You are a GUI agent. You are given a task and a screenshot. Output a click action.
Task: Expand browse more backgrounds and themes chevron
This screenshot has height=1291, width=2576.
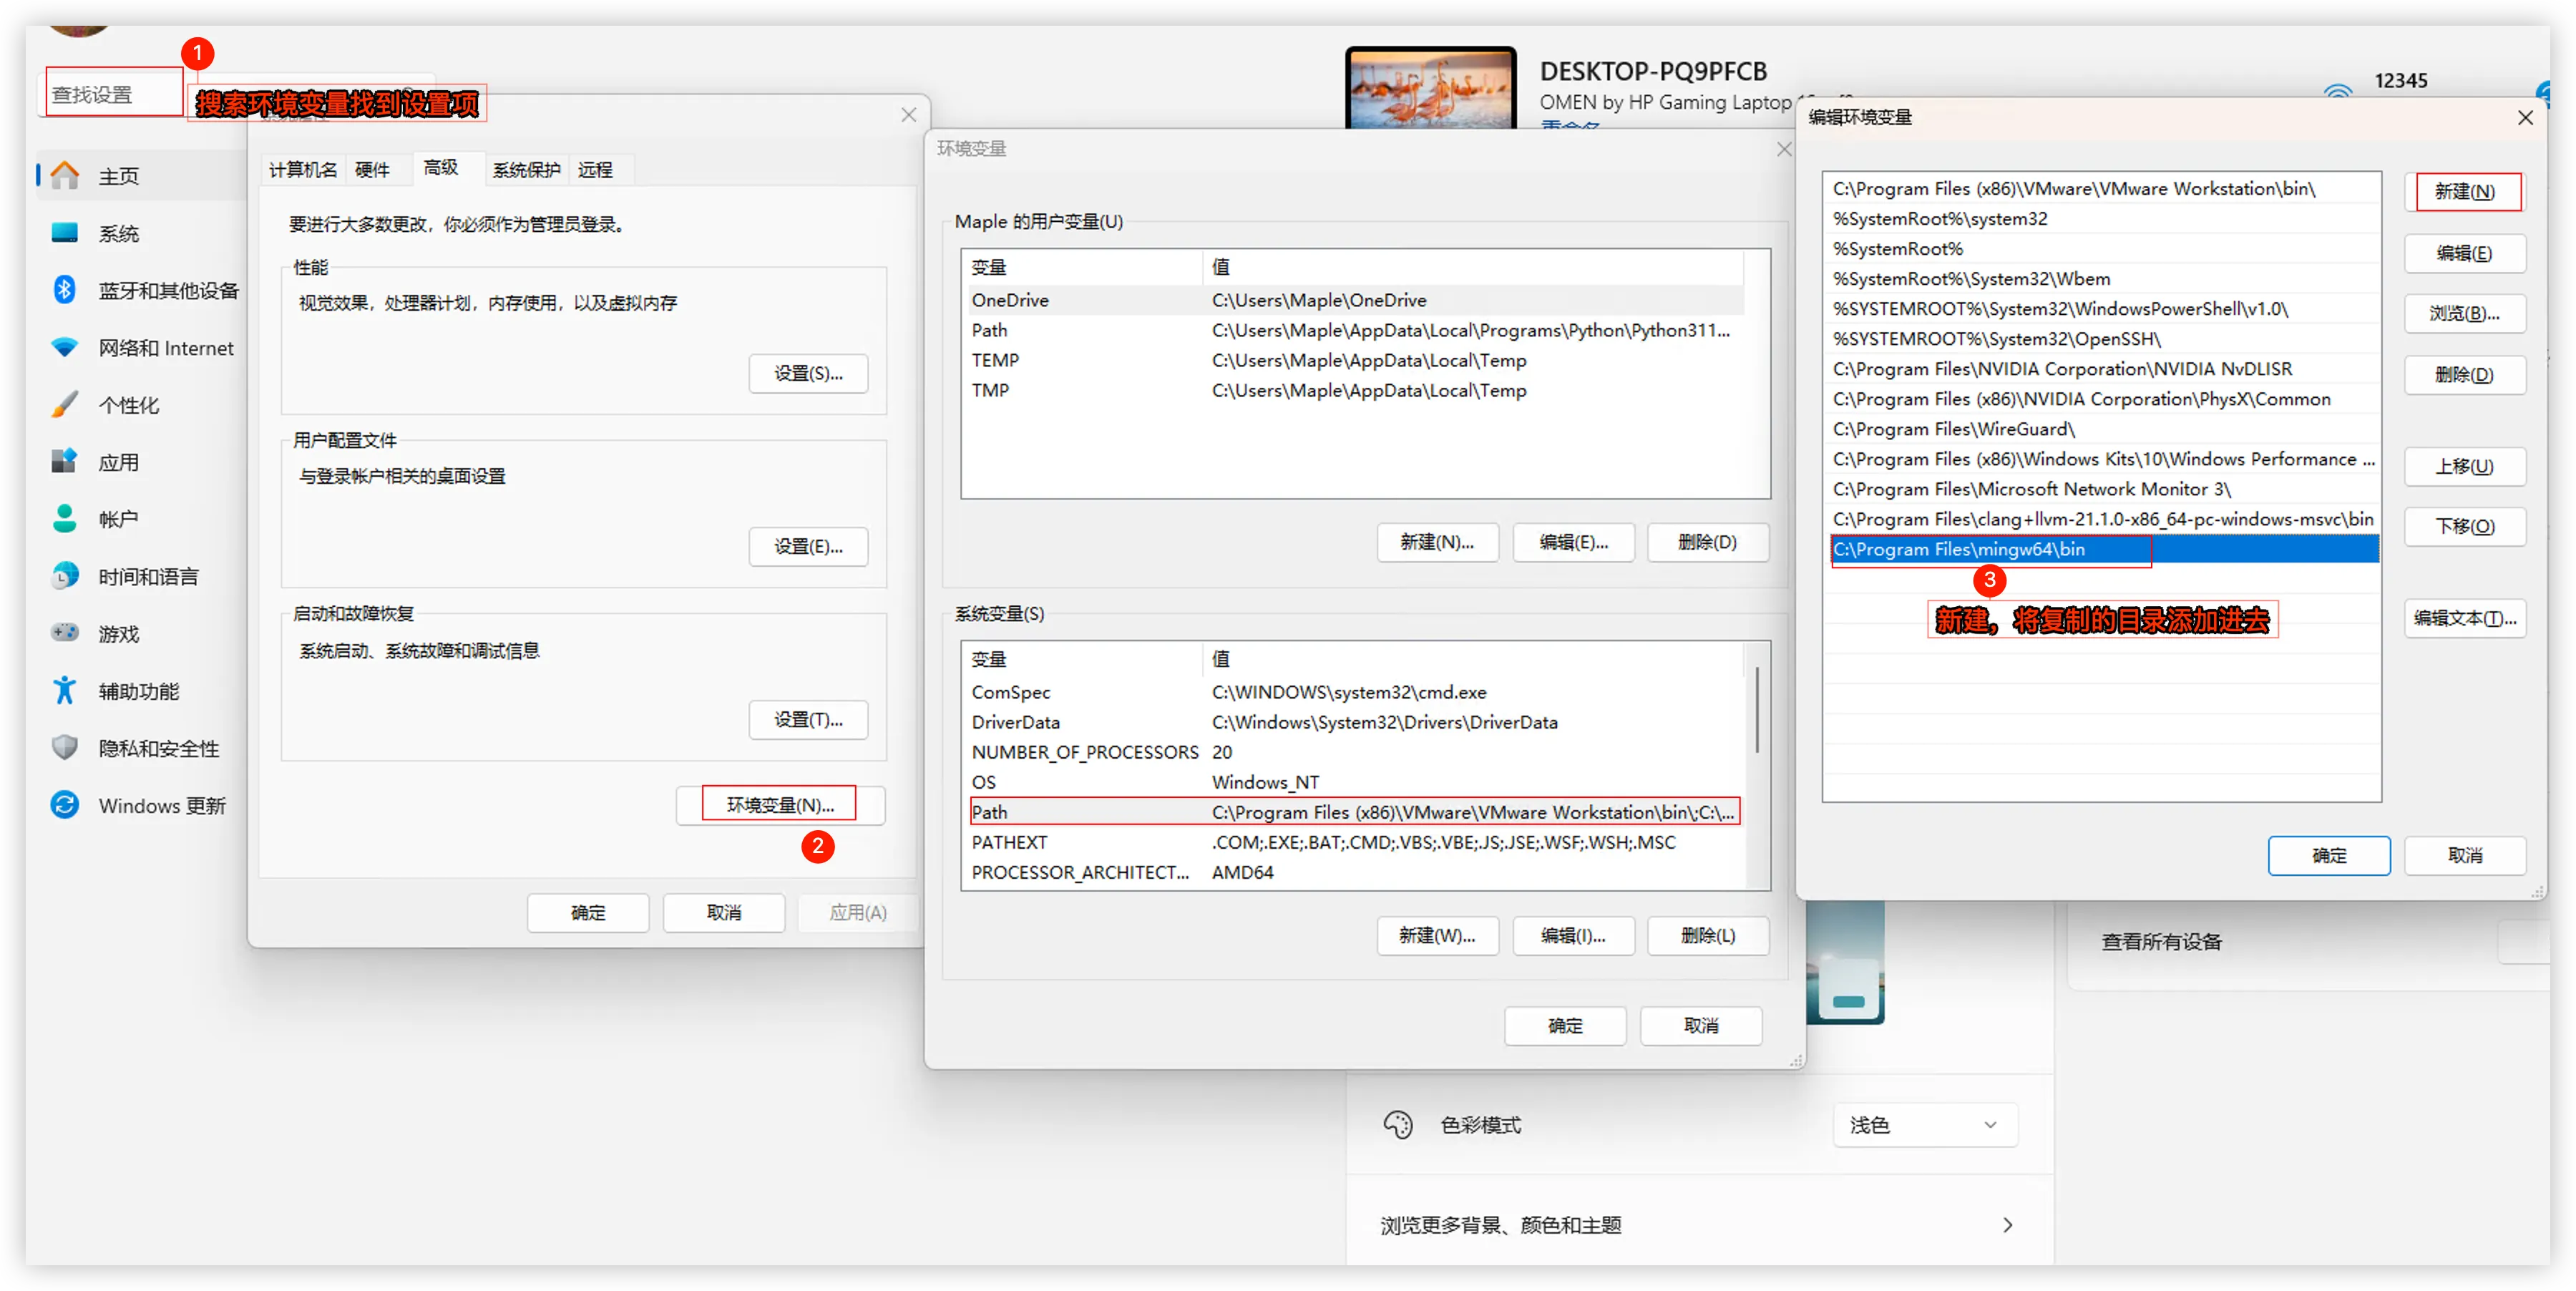pos(2007,1225)
